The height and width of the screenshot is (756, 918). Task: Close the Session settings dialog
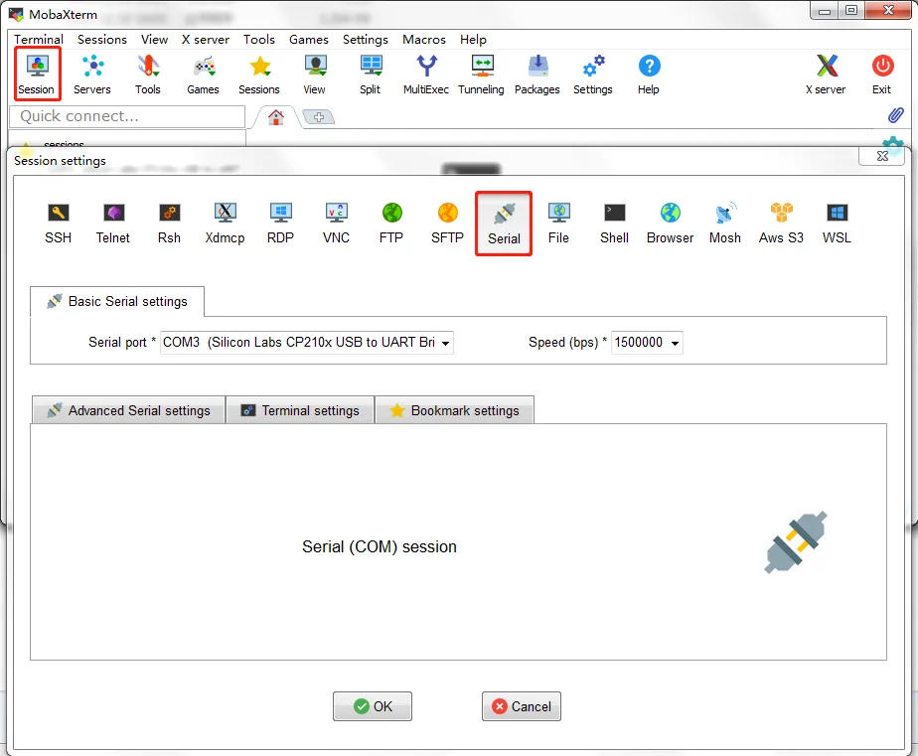[x=882, y=156]
